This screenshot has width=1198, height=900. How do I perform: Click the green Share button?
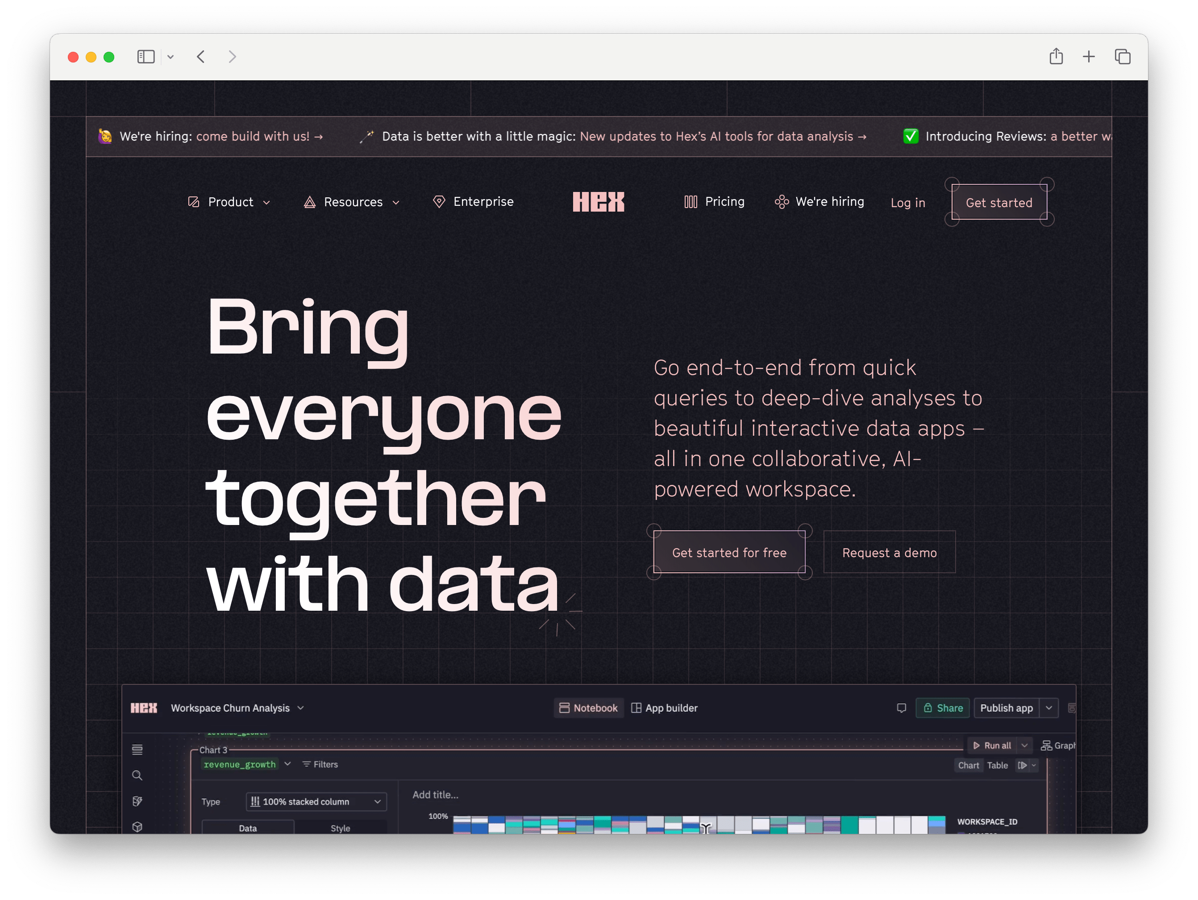pos(942,708)
